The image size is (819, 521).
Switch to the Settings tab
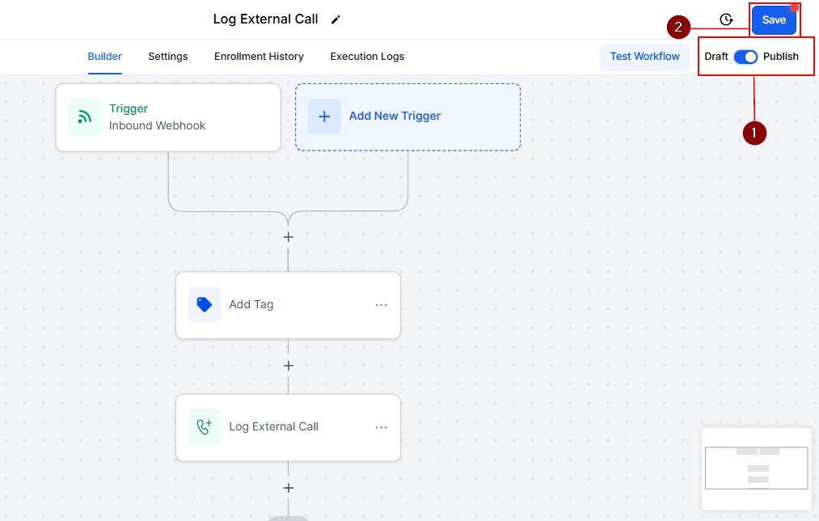(168, 57)
